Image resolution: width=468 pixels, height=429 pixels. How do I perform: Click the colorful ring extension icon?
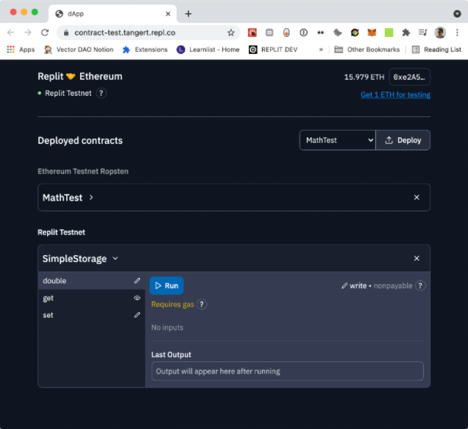click(x=355, y=32)
